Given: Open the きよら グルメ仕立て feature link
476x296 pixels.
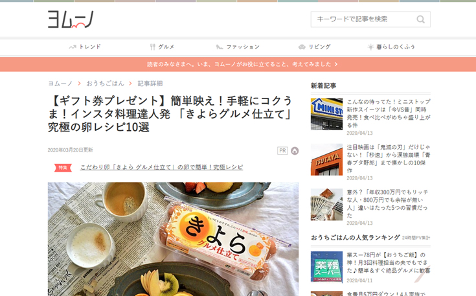Looking at the screenshot, I should [161, 167].
